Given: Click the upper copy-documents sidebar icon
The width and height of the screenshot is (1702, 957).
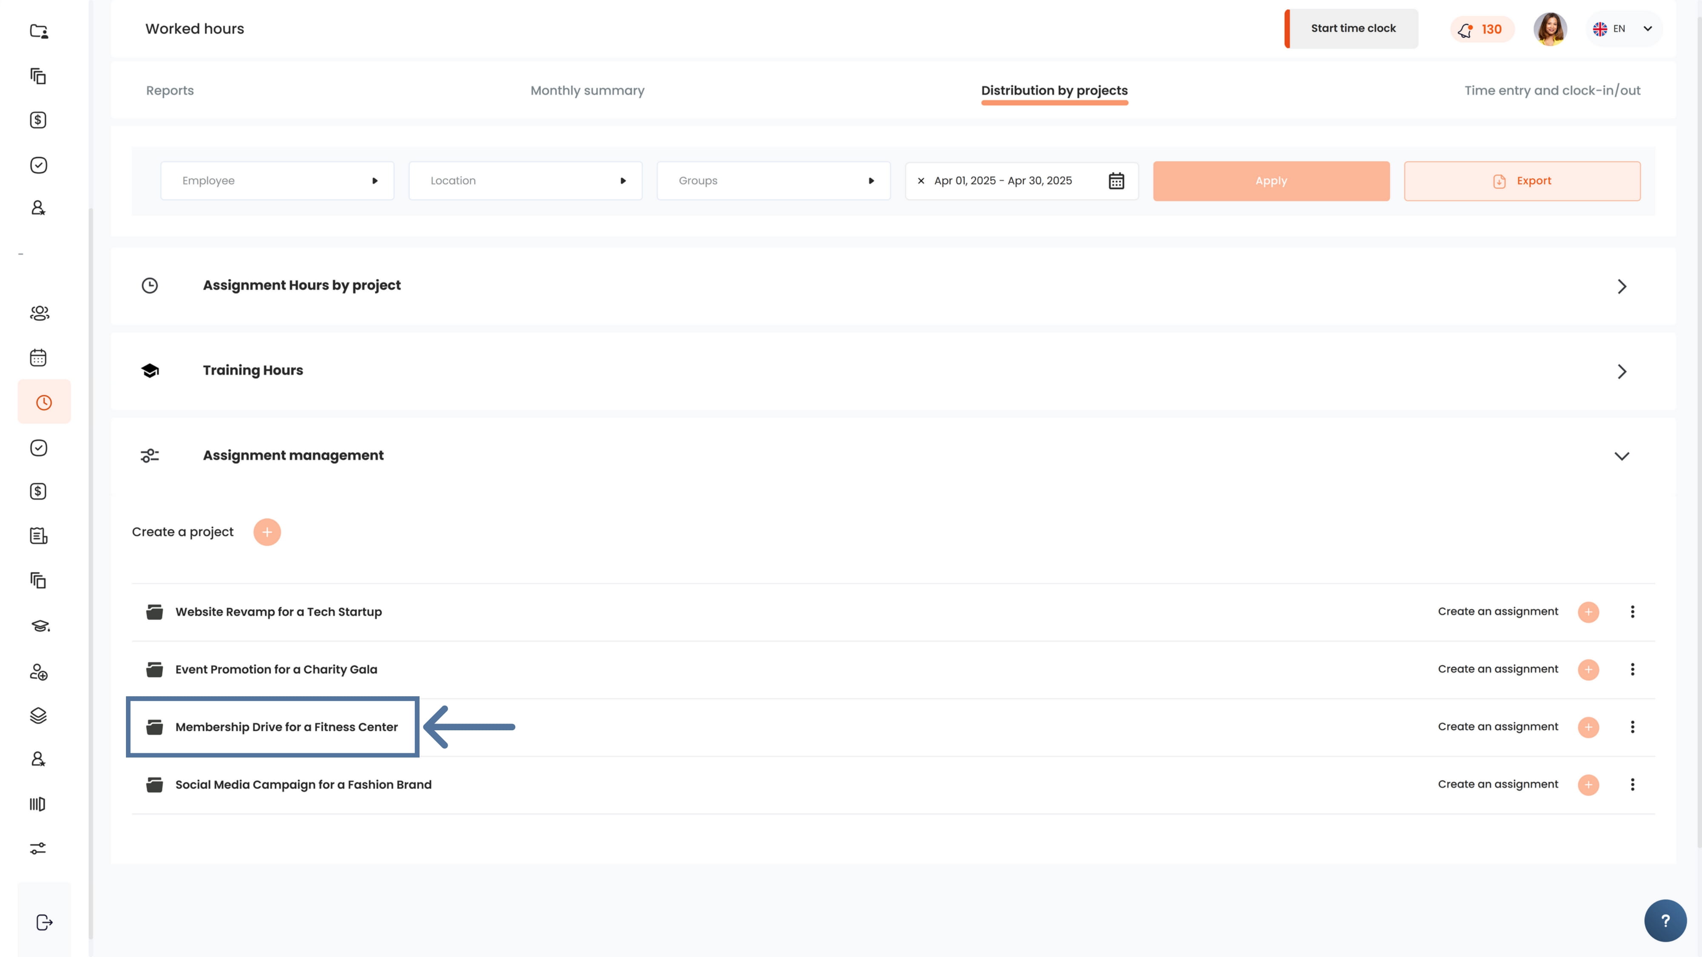Looking at the screenshot, I should click(x=38, y=76).
